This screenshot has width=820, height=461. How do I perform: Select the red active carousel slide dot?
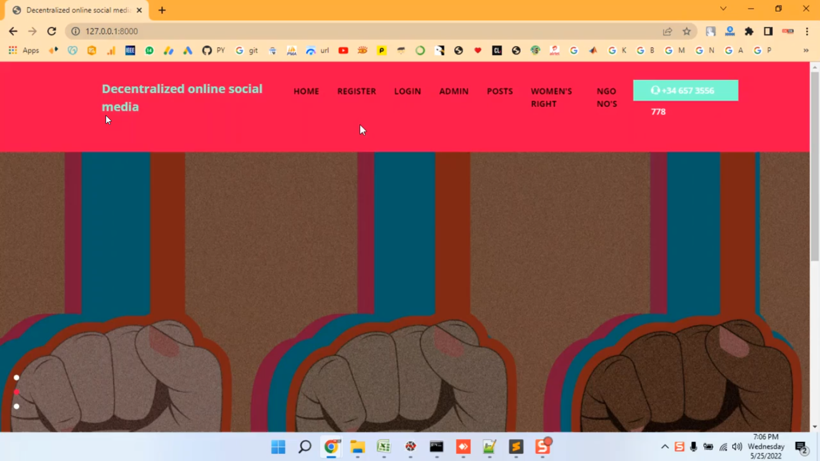[x=16, y=392]
